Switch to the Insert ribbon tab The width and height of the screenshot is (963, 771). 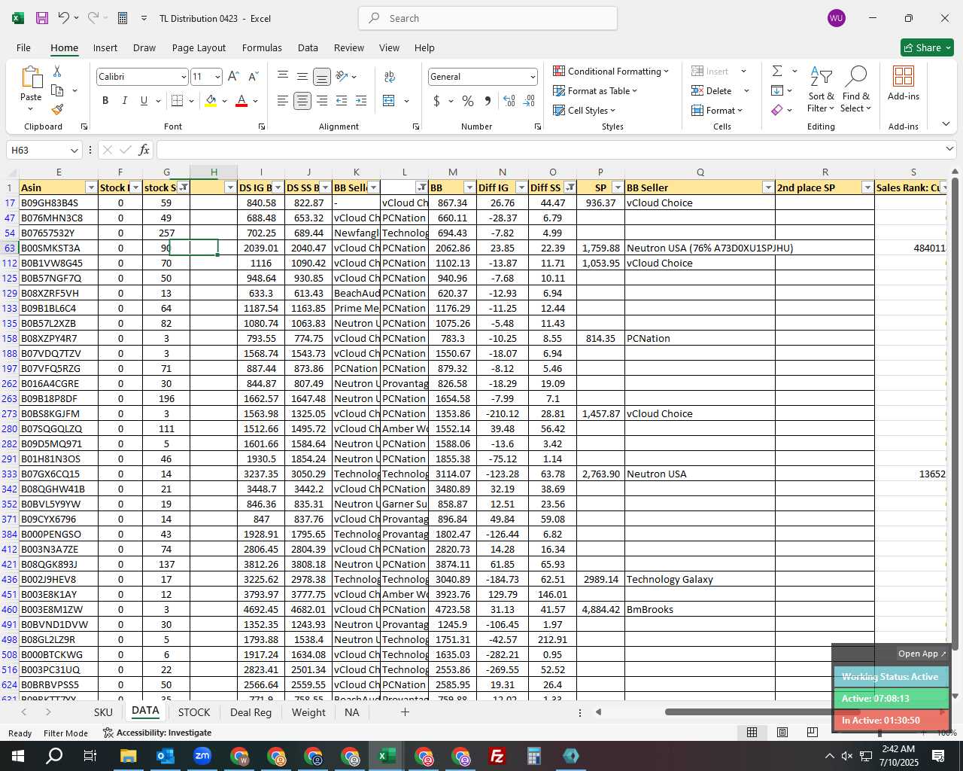(x=105, y=47)
